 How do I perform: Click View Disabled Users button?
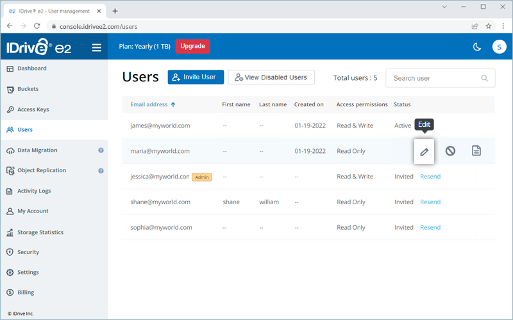click(x=271, y=77)
